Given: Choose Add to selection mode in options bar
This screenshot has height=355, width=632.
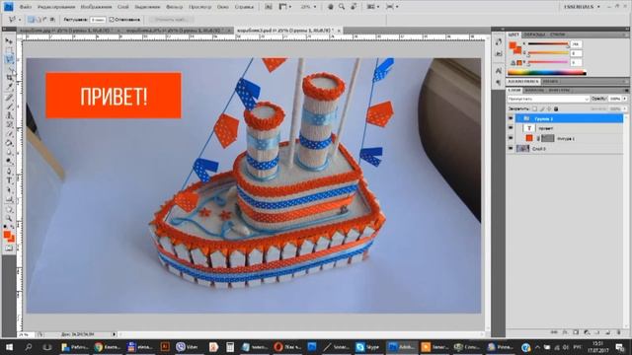Looking at the screenshot, I should click(39, 20).
